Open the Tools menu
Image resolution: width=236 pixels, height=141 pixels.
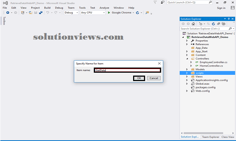point(82,8)
